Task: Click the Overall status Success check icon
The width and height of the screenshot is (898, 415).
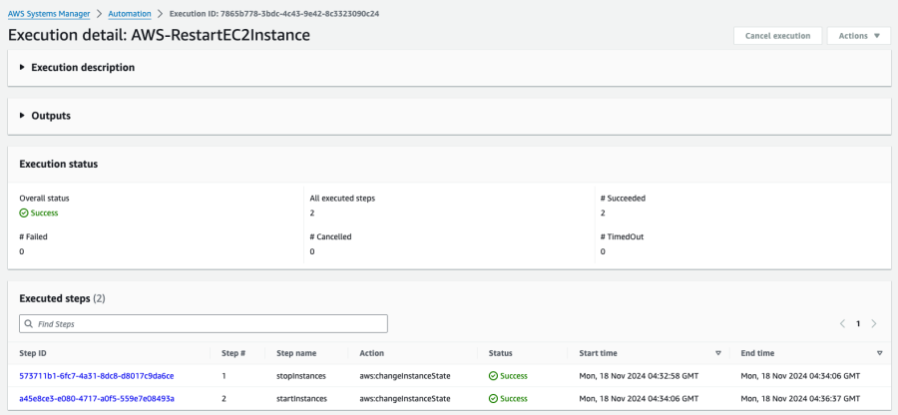Action: coord(24,213)
